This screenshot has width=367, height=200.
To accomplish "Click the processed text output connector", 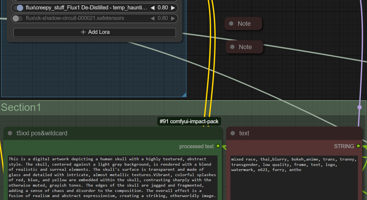I will tap(218, 146).
